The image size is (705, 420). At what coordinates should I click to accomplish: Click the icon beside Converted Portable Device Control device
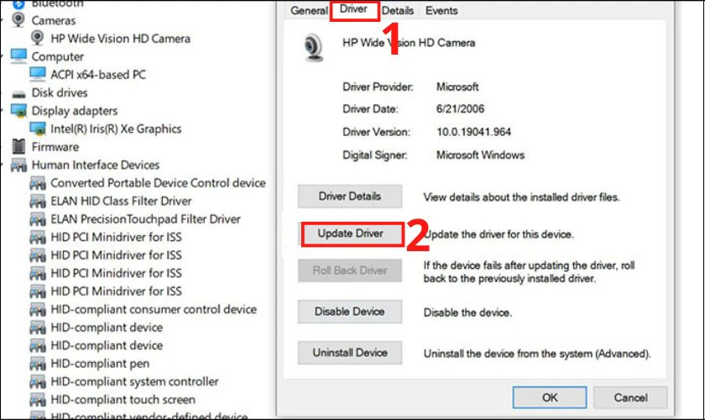[38, 183]
